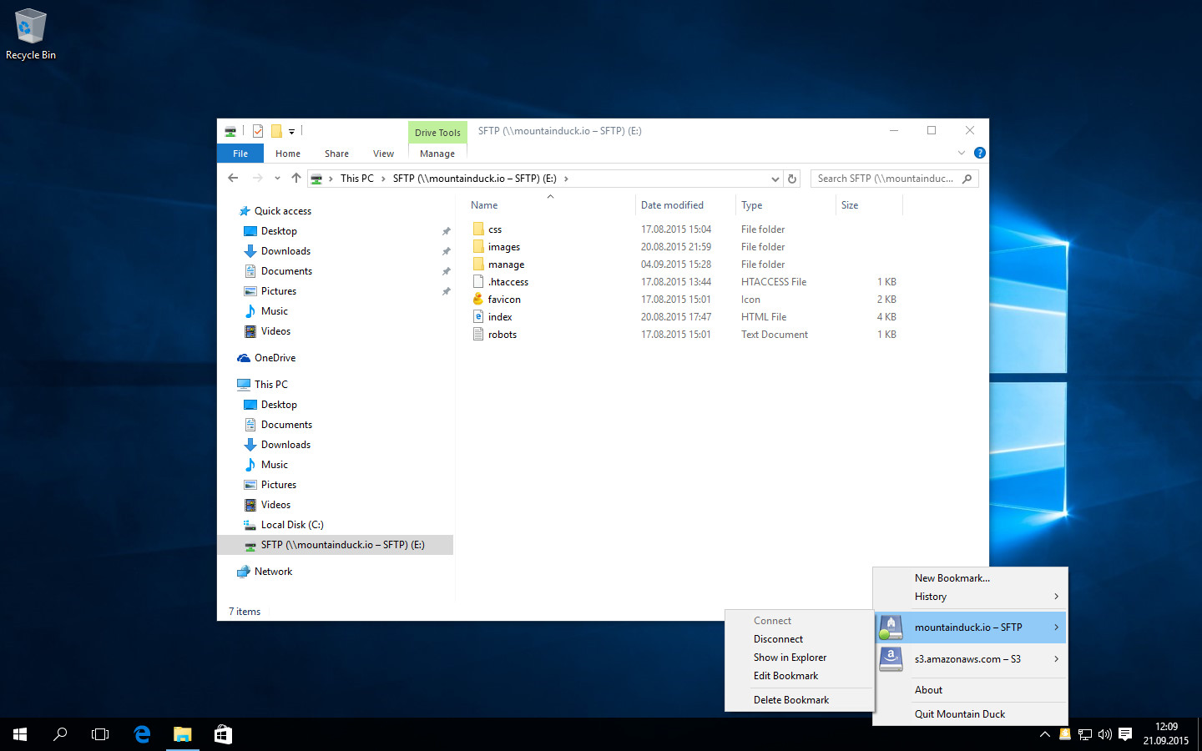
Task: Refresh the Explorer address bar
Action: [x=792, y=179]
